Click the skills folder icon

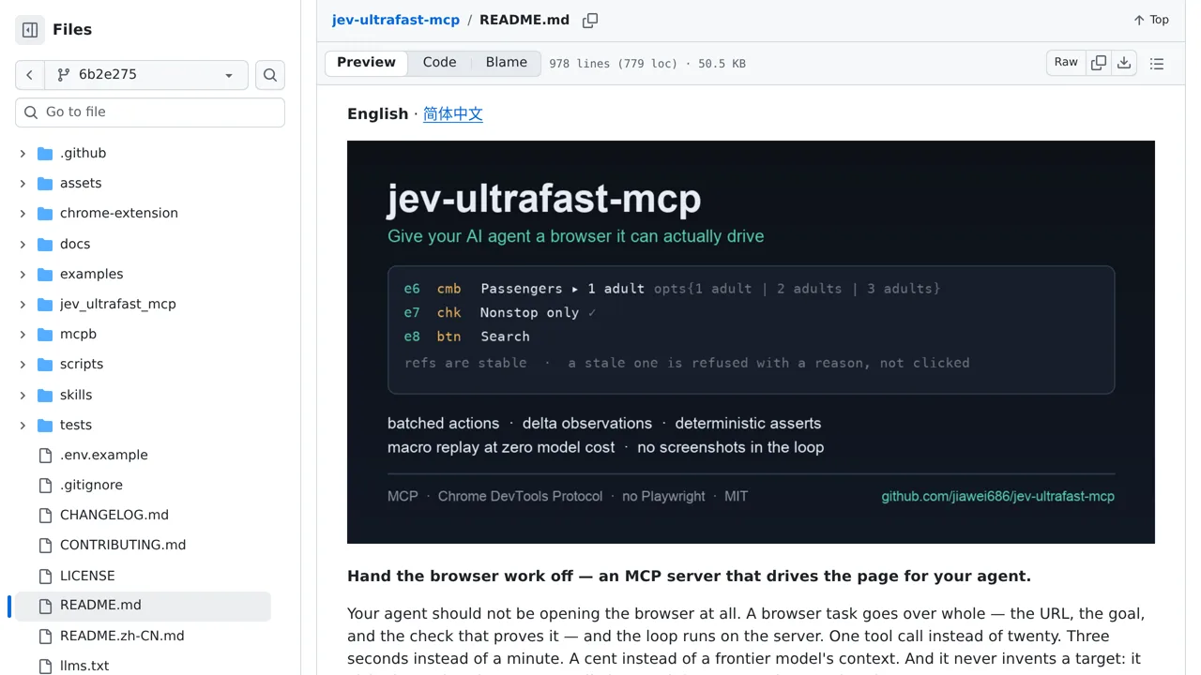click(45, 396)
